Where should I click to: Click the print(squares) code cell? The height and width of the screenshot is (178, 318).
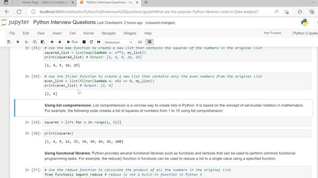(177, 133)
